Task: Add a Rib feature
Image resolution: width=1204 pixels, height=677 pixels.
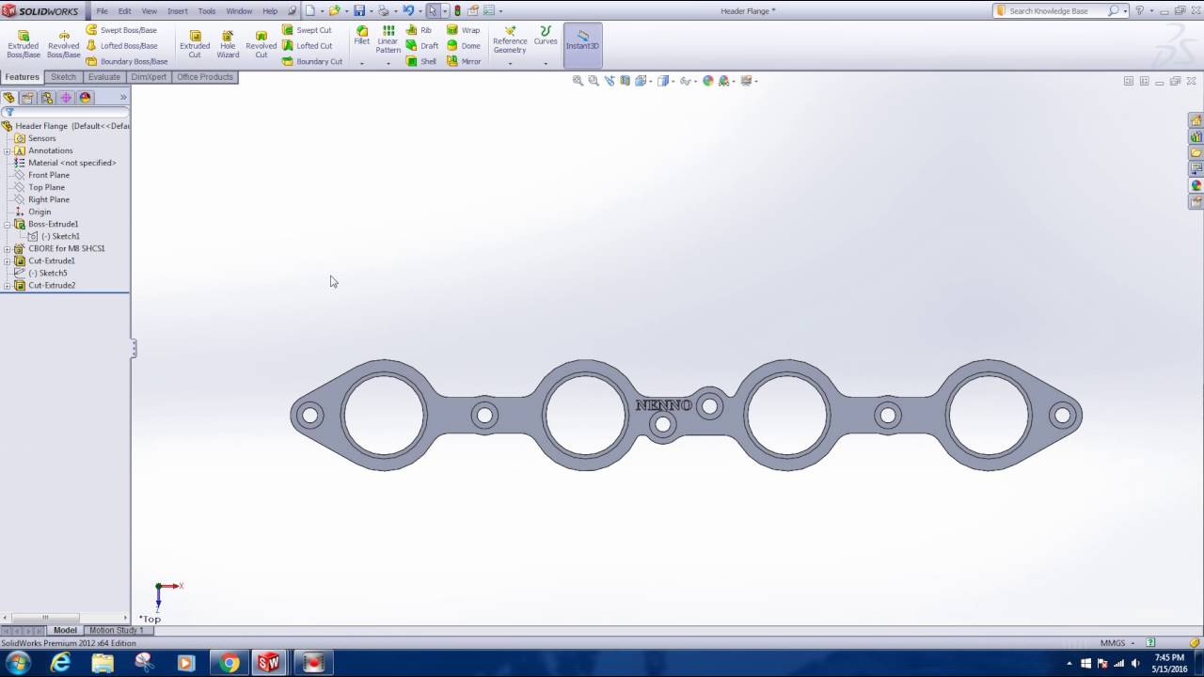Action: pyautogui.click(x=419, y=30)
